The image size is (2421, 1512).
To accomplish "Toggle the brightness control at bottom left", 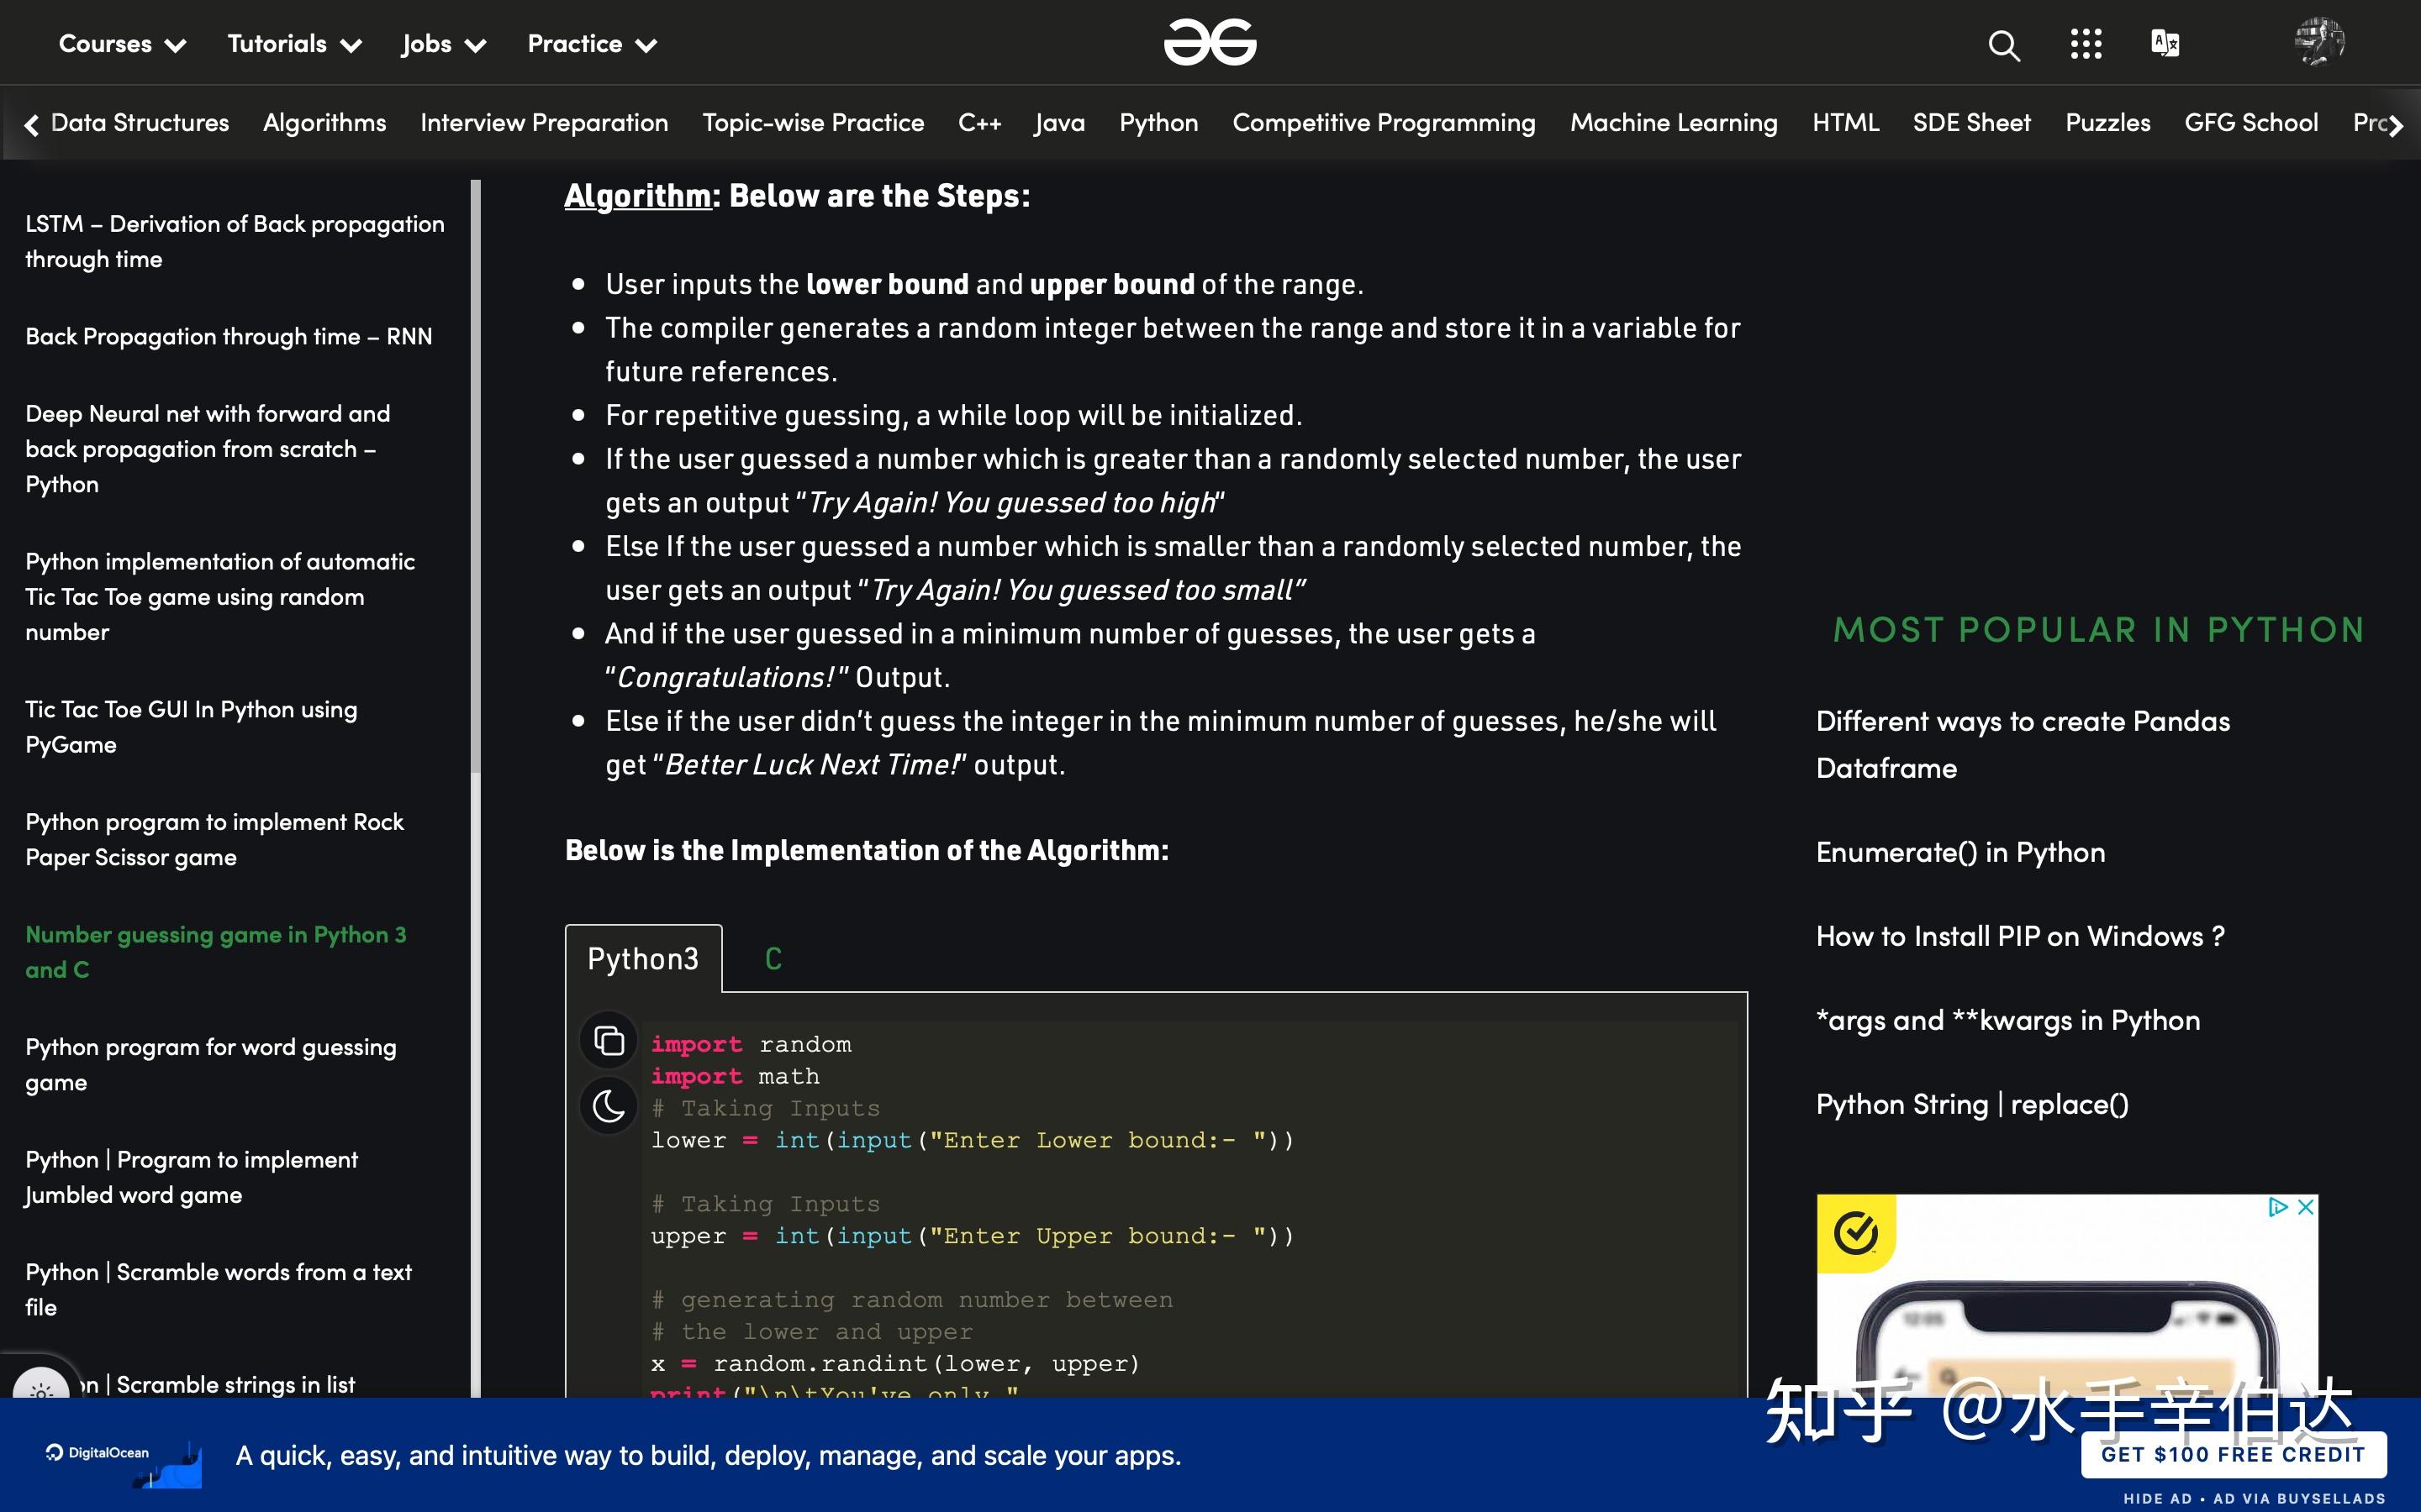I will (x=40, y=1390).
